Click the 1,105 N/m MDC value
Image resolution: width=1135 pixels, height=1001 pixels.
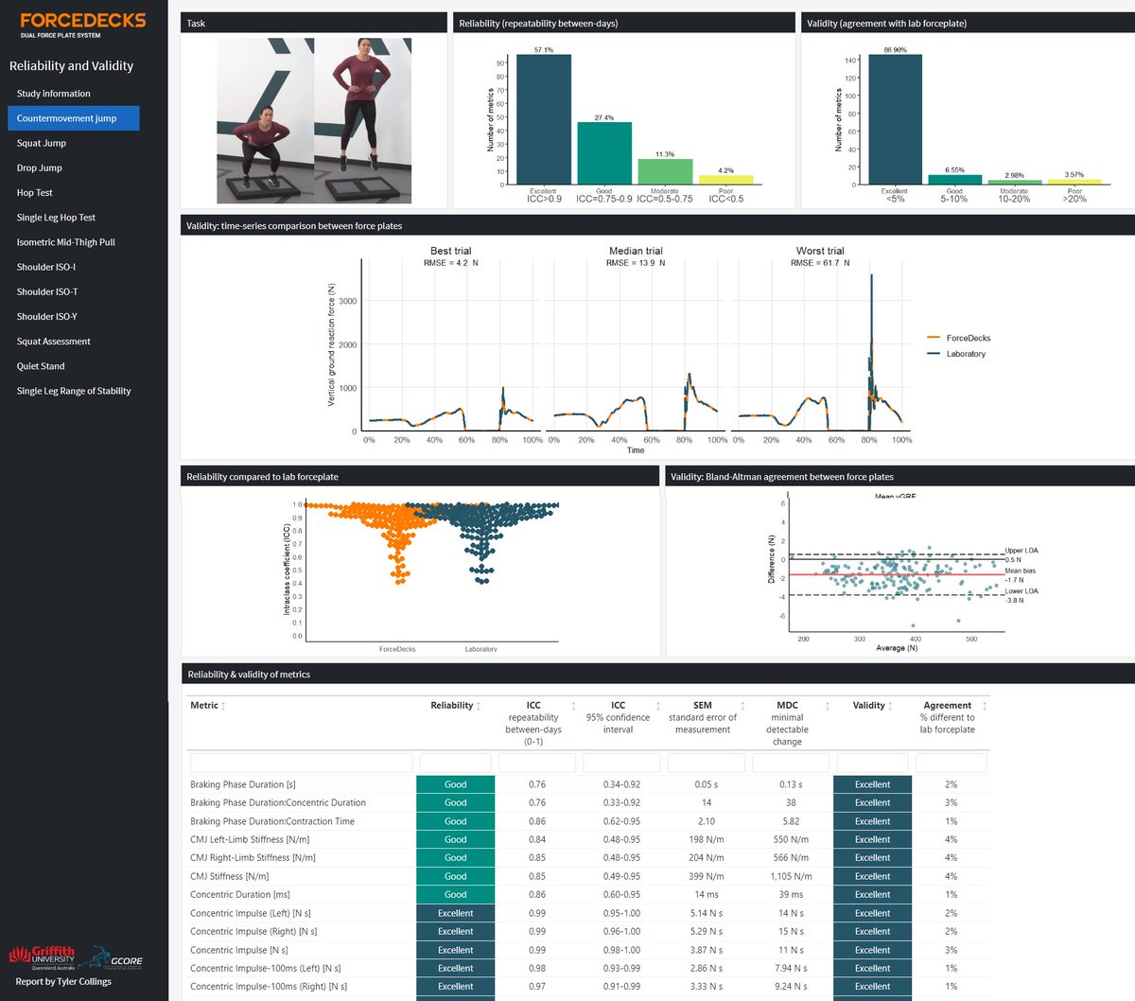click(x=789, y=876)
